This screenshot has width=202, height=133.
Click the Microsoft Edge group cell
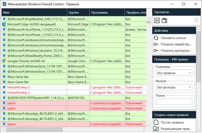tap(78, 24)
